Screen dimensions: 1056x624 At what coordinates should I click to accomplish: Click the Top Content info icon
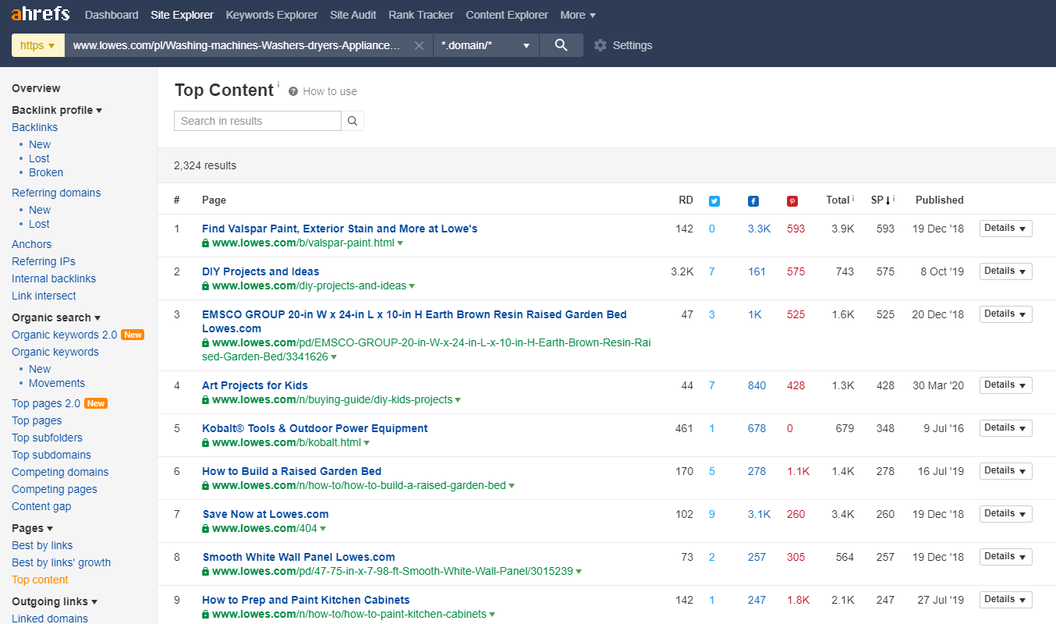pyautogui.click(x=278, y=83)
